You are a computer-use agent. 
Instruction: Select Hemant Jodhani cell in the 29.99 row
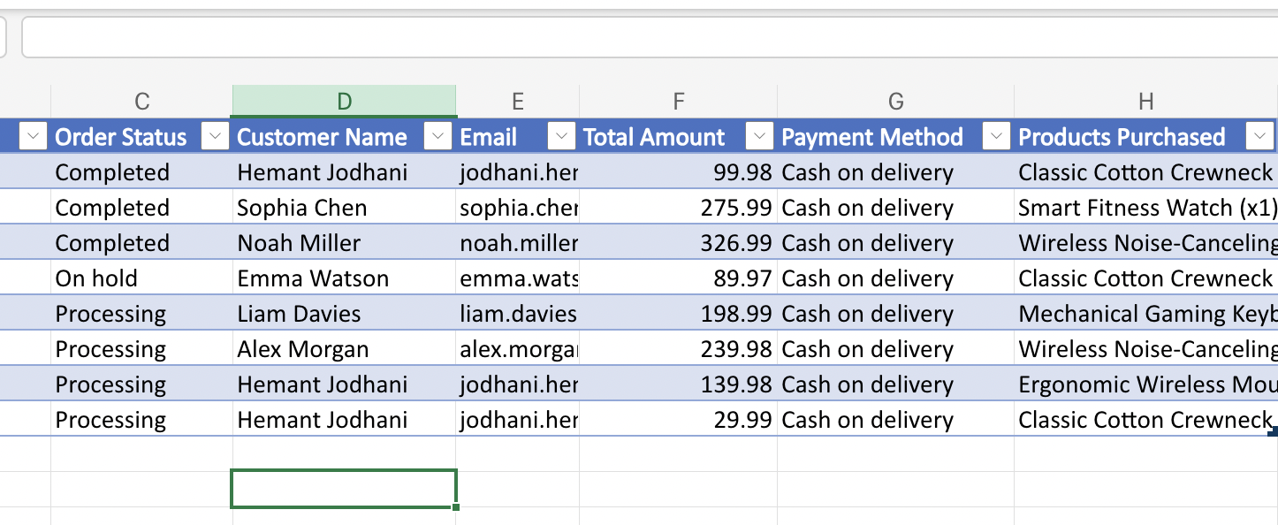coord(344,420)
